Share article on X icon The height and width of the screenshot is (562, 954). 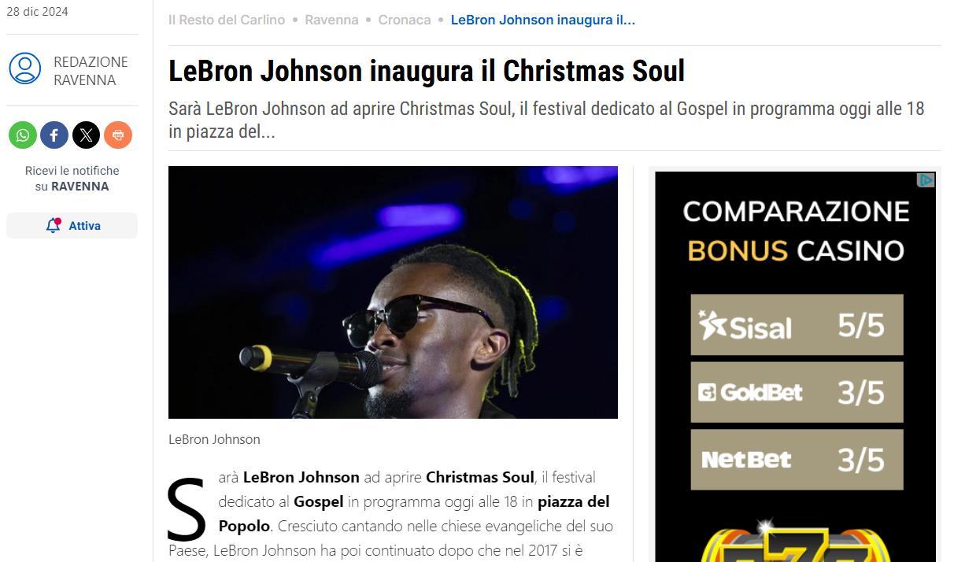coord(87,135)
